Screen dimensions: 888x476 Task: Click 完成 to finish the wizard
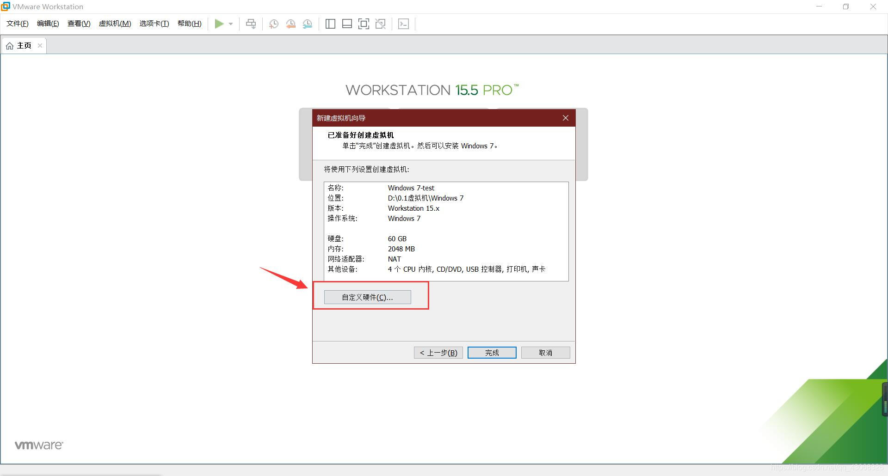pos(492,353)
